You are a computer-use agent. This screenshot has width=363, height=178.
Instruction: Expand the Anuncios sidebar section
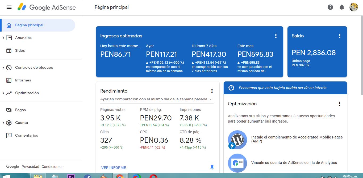pyautogui.click(x=3, y=38)
